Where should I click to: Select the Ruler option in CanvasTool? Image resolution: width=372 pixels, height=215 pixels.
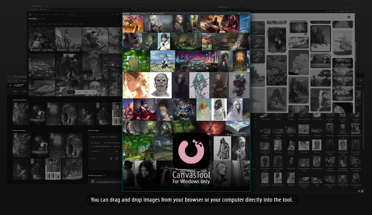click(157, 14)
